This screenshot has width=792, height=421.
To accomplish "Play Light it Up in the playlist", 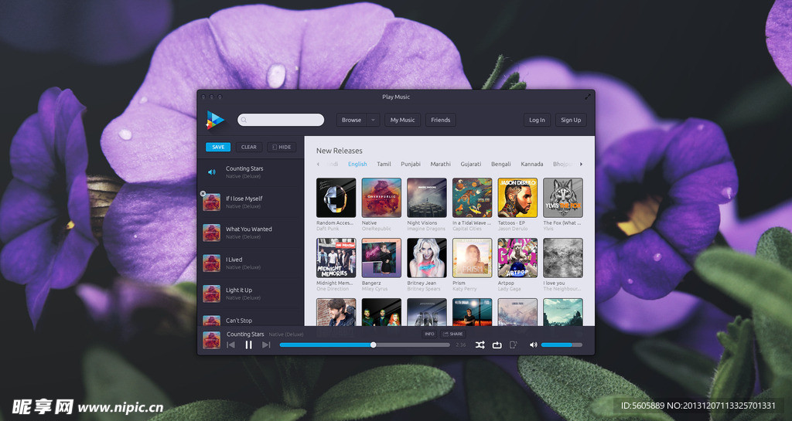I will pyautogui.click(x=251, y=294).
